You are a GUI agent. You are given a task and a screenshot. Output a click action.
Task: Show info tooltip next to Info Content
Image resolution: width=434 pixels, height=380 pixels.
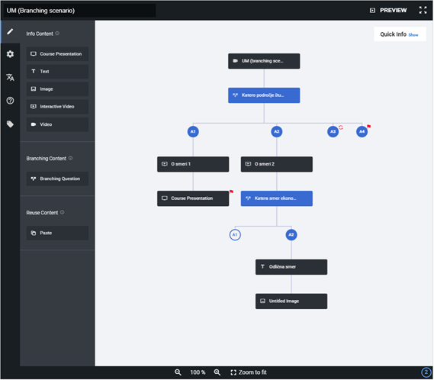[x=57, y=34]
